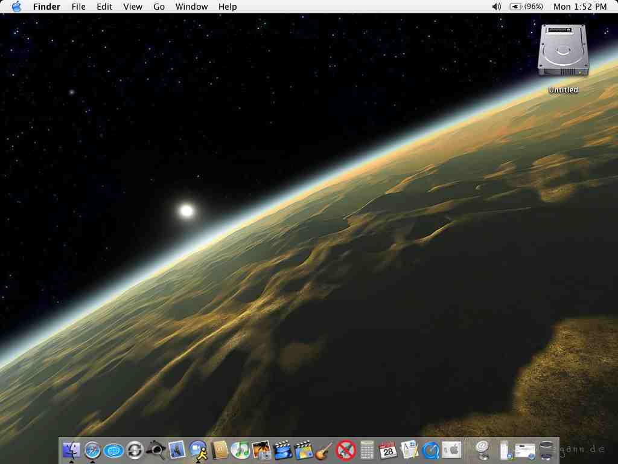The width and height of the screenshot is (618, 464).
Task: Click the @ spring web link dock icon
Action: tap(482, 450)
